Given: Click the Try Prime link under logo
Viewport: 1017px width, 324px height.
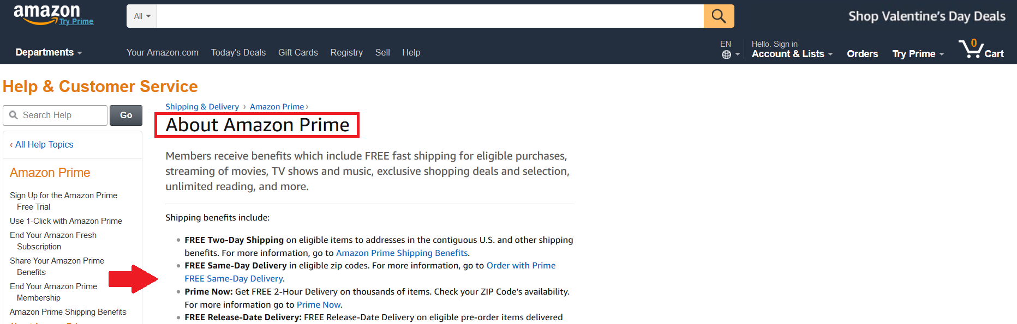Looking at the screenshot, I should point(76,22).
